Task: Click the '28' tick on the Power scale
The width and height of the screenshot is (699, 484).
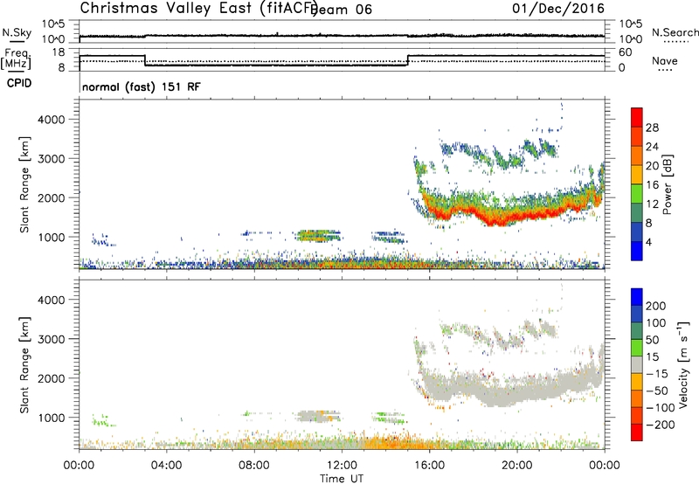Action: click(x=652, y=128)
